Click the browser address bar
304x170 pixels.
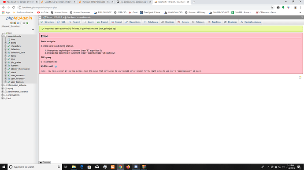(144, 7)
